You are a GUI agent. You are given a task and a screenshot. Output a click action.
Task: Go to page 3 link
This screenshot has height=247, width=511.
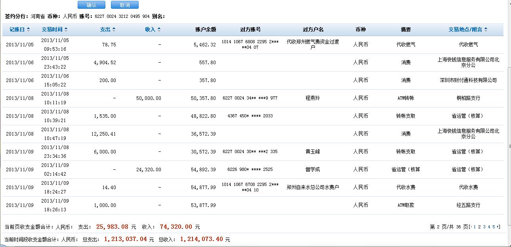[x=484, y=227]
